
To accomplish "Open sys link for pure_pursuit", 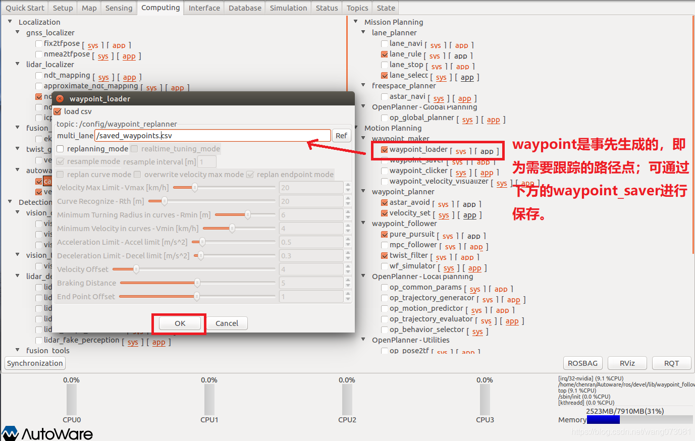I will pyautogui.click(x=448, y=236).
